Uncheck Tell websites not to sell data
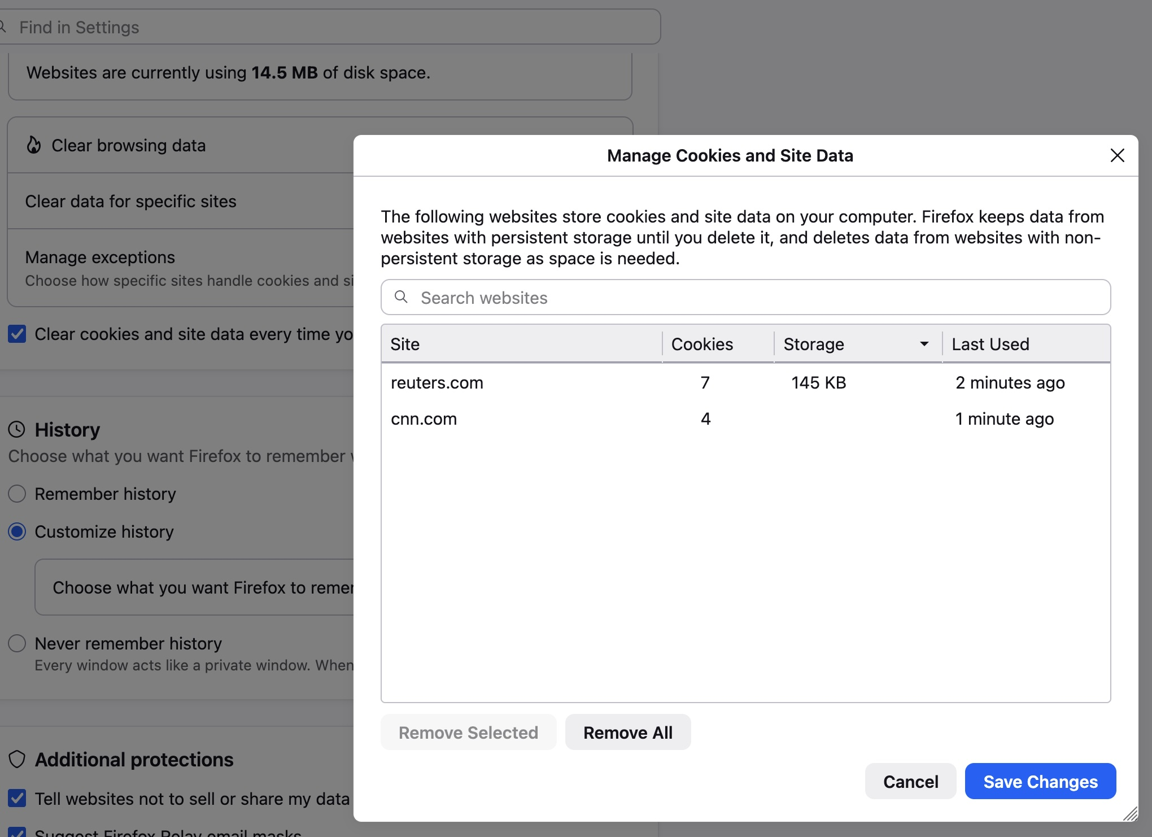 [17, 799]
